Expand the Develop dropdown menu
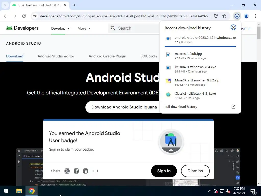Image resolution: width=261 pixels, height=196 pixels. coord(60,28)
